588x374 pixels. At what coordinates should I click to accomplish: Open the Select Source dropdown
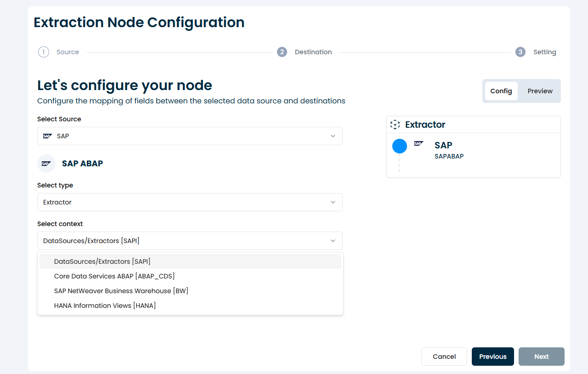(190, 136)
